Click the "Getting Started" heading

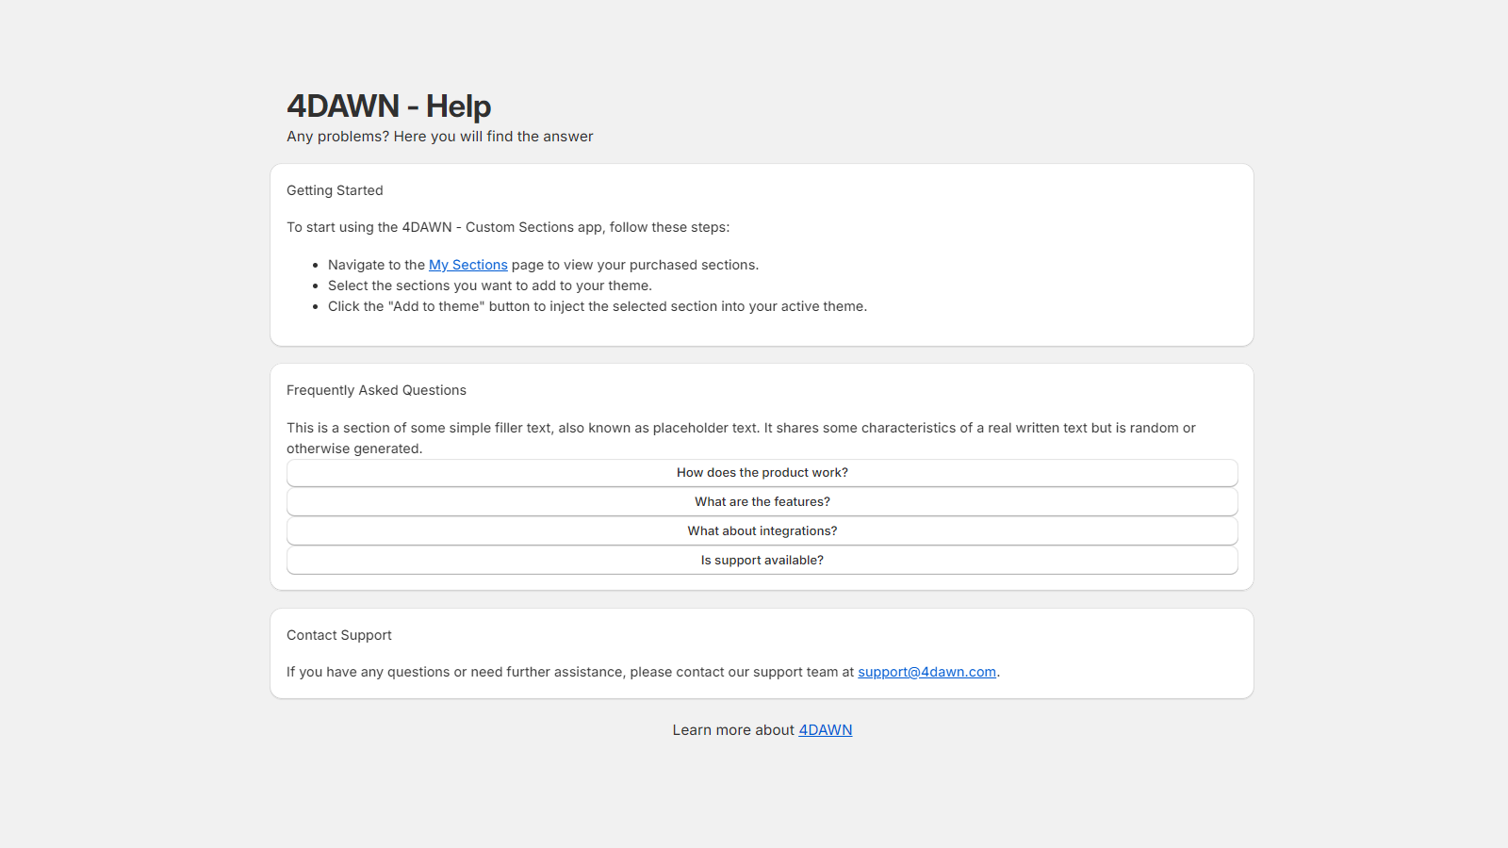tap(335, 190)
